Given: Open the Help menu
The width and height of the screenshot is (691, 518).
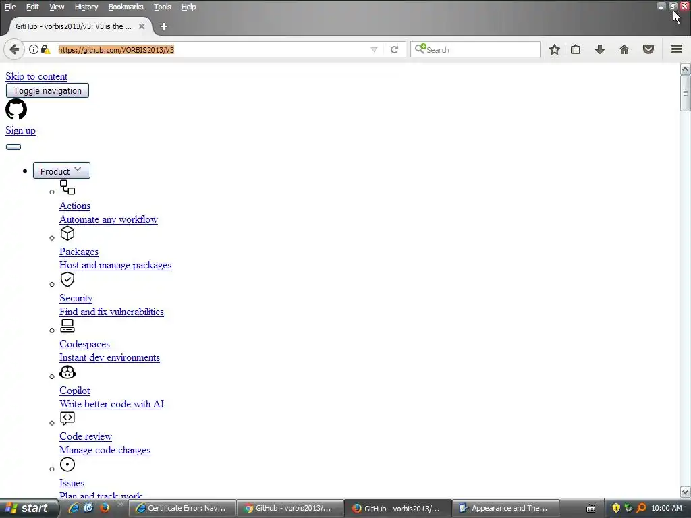Looking at the screenshot, I should point(189,7).
